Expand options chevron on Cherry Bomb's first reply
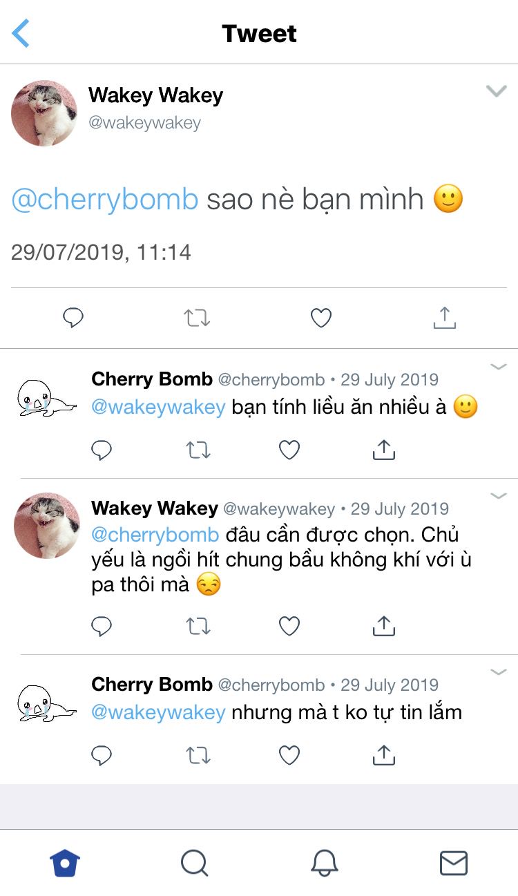The image size is (518, 896). (x=498, y=367)
